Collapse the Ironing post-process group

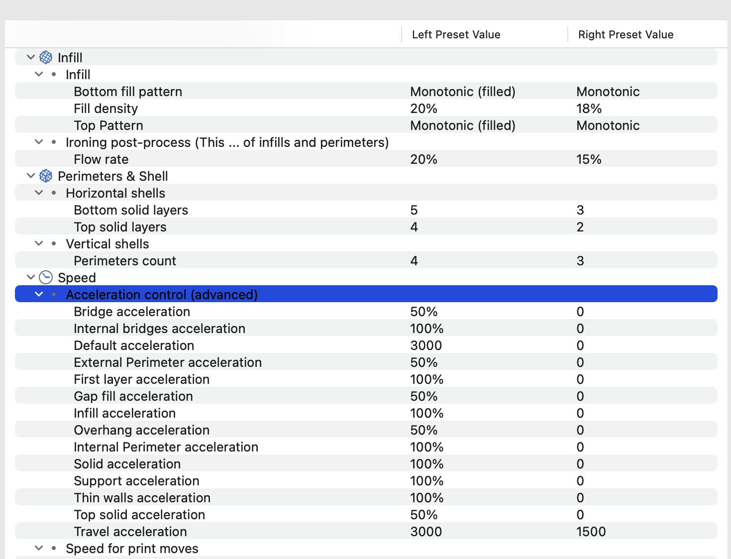pyautogui.click(x=39, y=142)
